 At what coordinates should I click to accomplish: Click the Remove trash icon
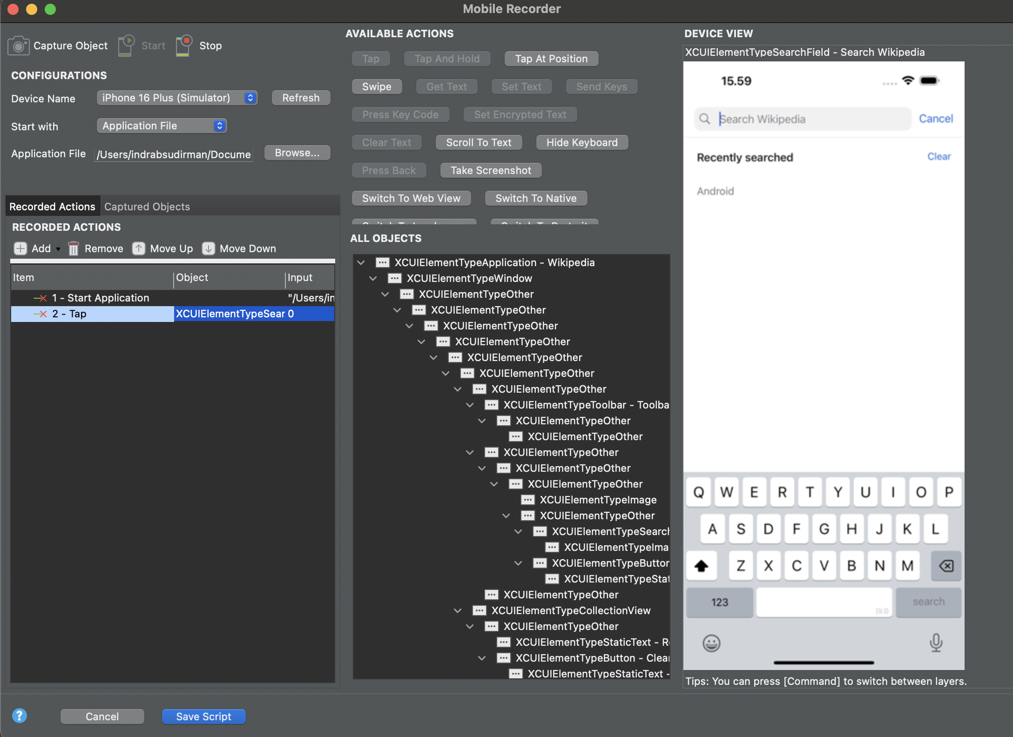coord(73,248)
